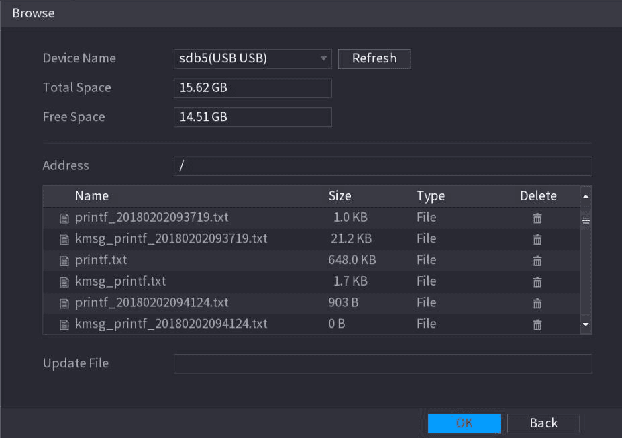This screenshot has width=622, height=438.
Task: Select file printf_20180202094124.txt
Action: pyautogui.click(x=152, y=303)
